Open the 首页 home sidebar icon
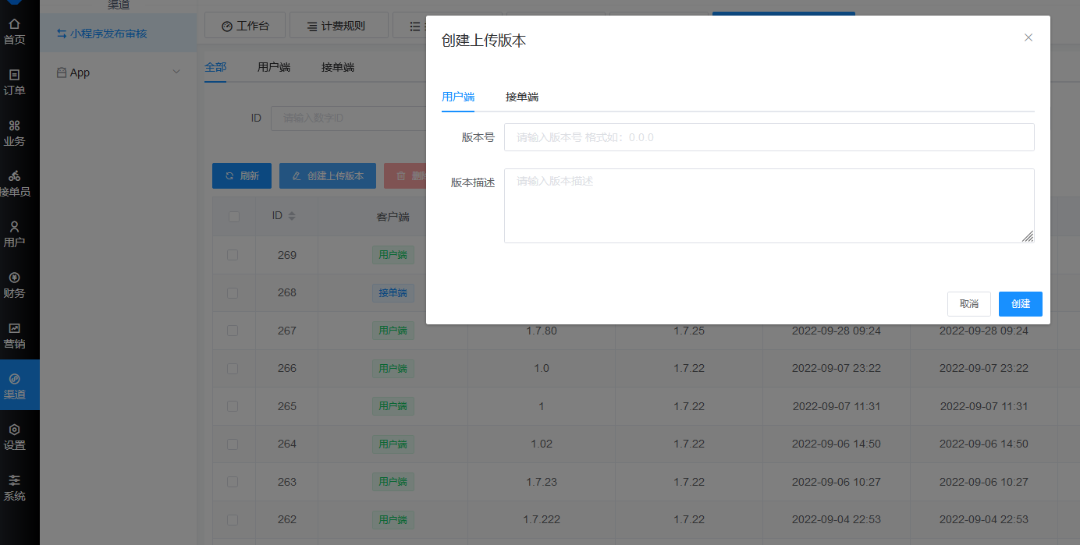Image resolution: width=1080 pixels, height=545 pixels. click(14, 24)
